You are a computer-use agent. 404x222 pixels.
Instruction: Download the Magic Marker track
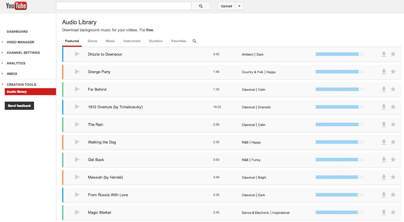384,212
